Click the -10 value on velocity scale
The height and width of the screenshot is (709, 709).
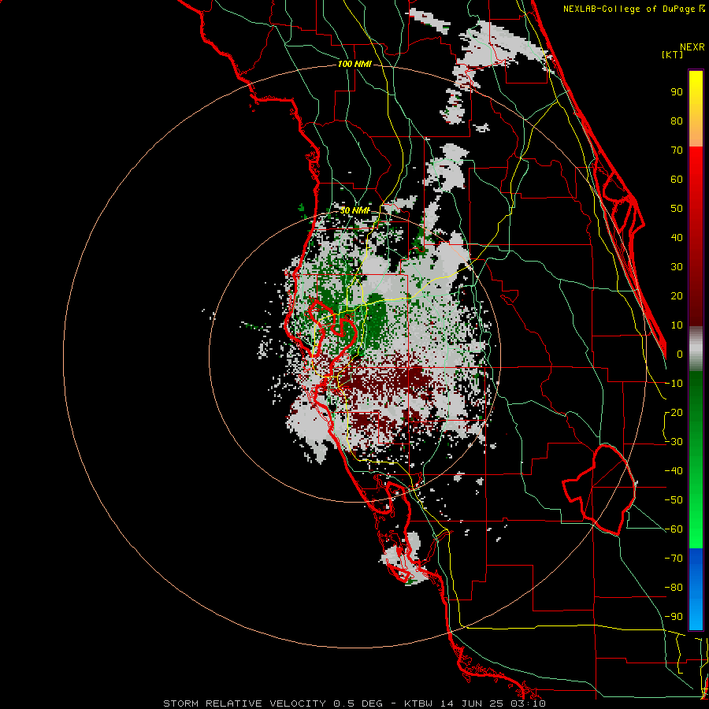pyautogui.click(x=674, y=384)
